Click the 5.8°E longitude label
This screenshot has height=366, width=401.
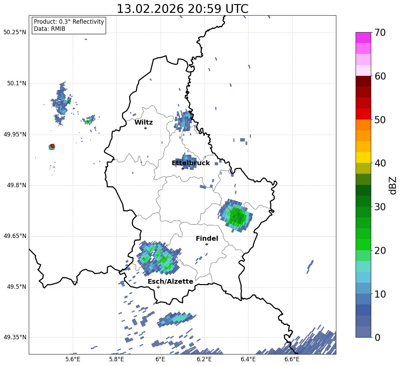click(x=117, y=360)
